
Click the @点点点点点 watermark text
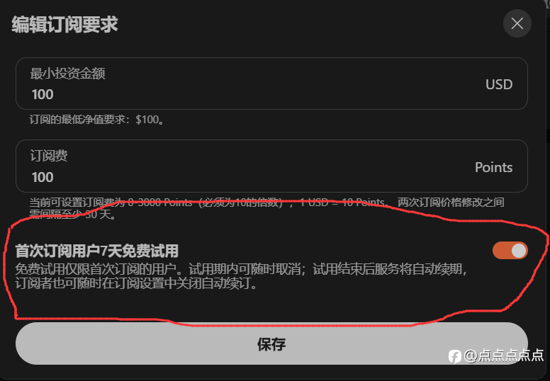(x=504, y=356)
